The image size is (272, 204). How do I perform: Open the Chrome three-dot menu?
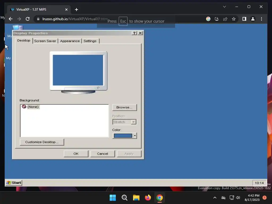click(261, 19)
